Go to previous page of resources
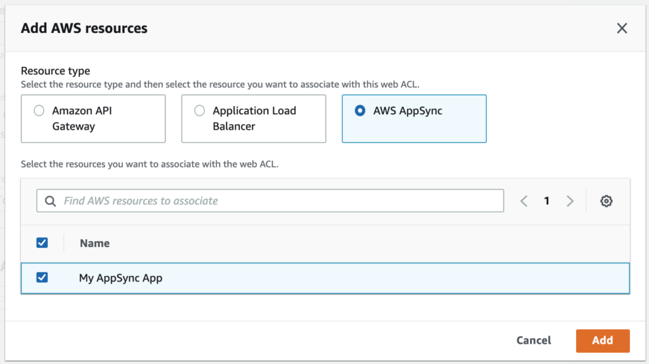Viewport: 649px width, 364px height. (523, 201)
